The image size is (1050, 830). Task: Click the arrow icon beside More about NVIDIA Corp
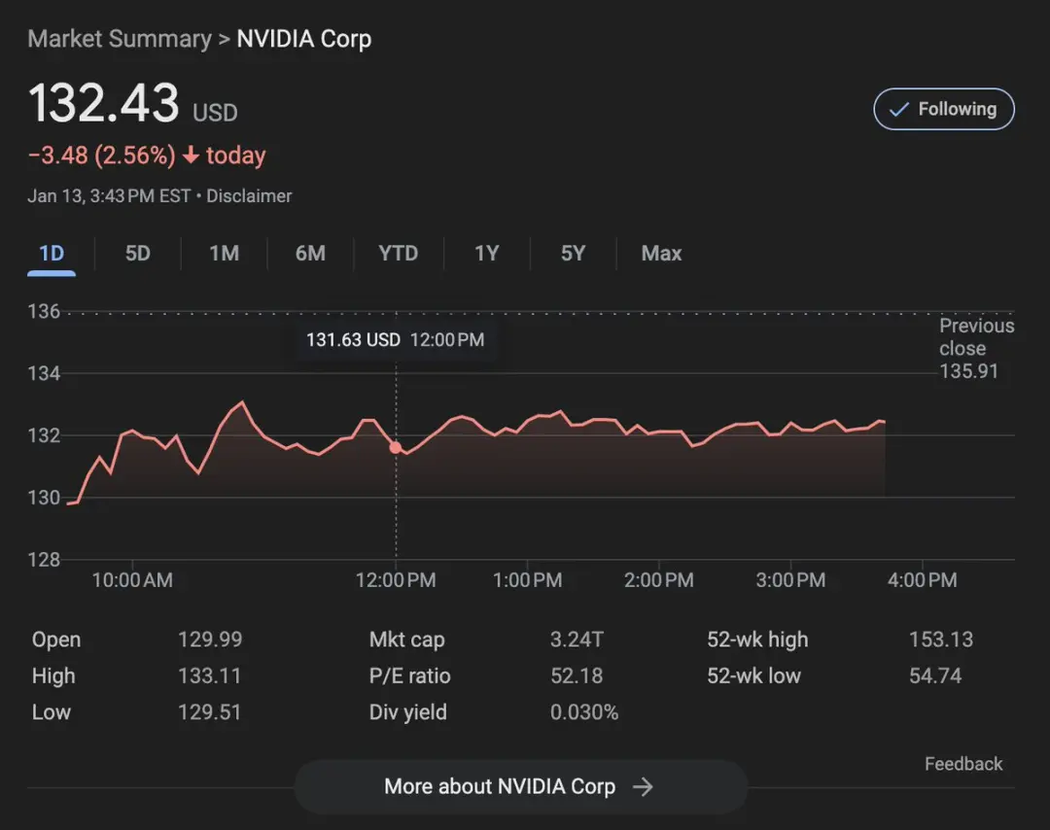(643, 787)
